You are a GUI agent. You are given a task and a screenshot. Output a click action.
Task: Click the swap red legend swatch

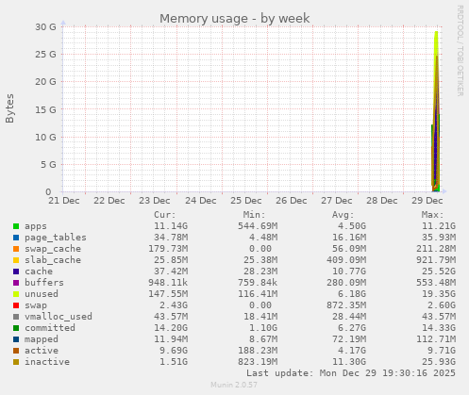pos(16,305)
